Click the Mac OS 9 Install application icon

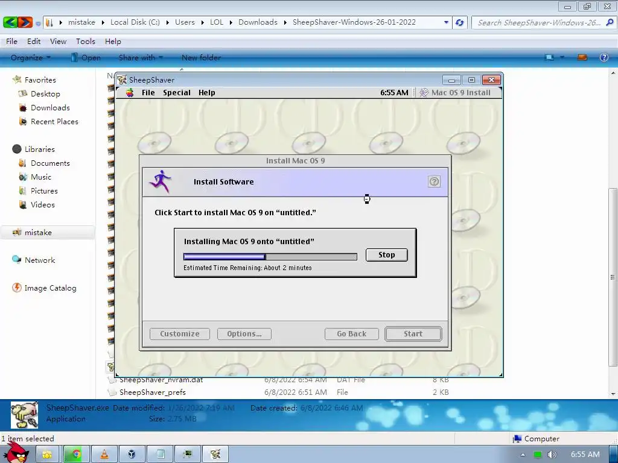tap(424, 92)
